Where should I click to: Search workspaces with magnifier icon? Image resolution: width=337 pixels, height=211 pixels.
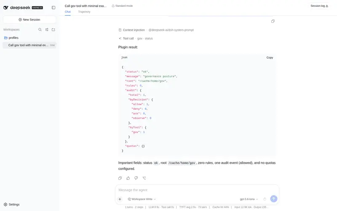pos(40,30)
